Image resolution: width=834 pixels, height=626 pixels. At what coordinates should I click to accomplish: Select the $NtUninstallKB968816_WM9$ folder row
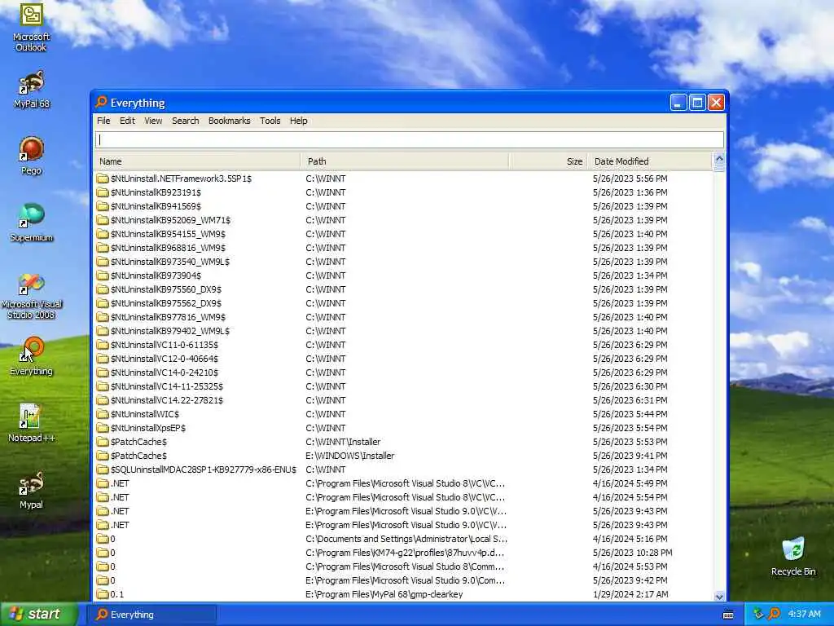coord(402,248)
